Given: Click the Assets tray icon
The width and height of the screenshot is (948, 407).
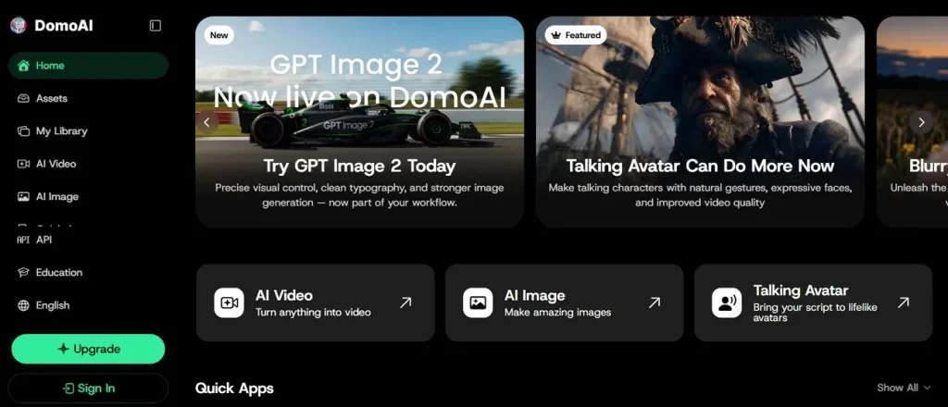Looking at the screenshot, I should click(23, 98).
